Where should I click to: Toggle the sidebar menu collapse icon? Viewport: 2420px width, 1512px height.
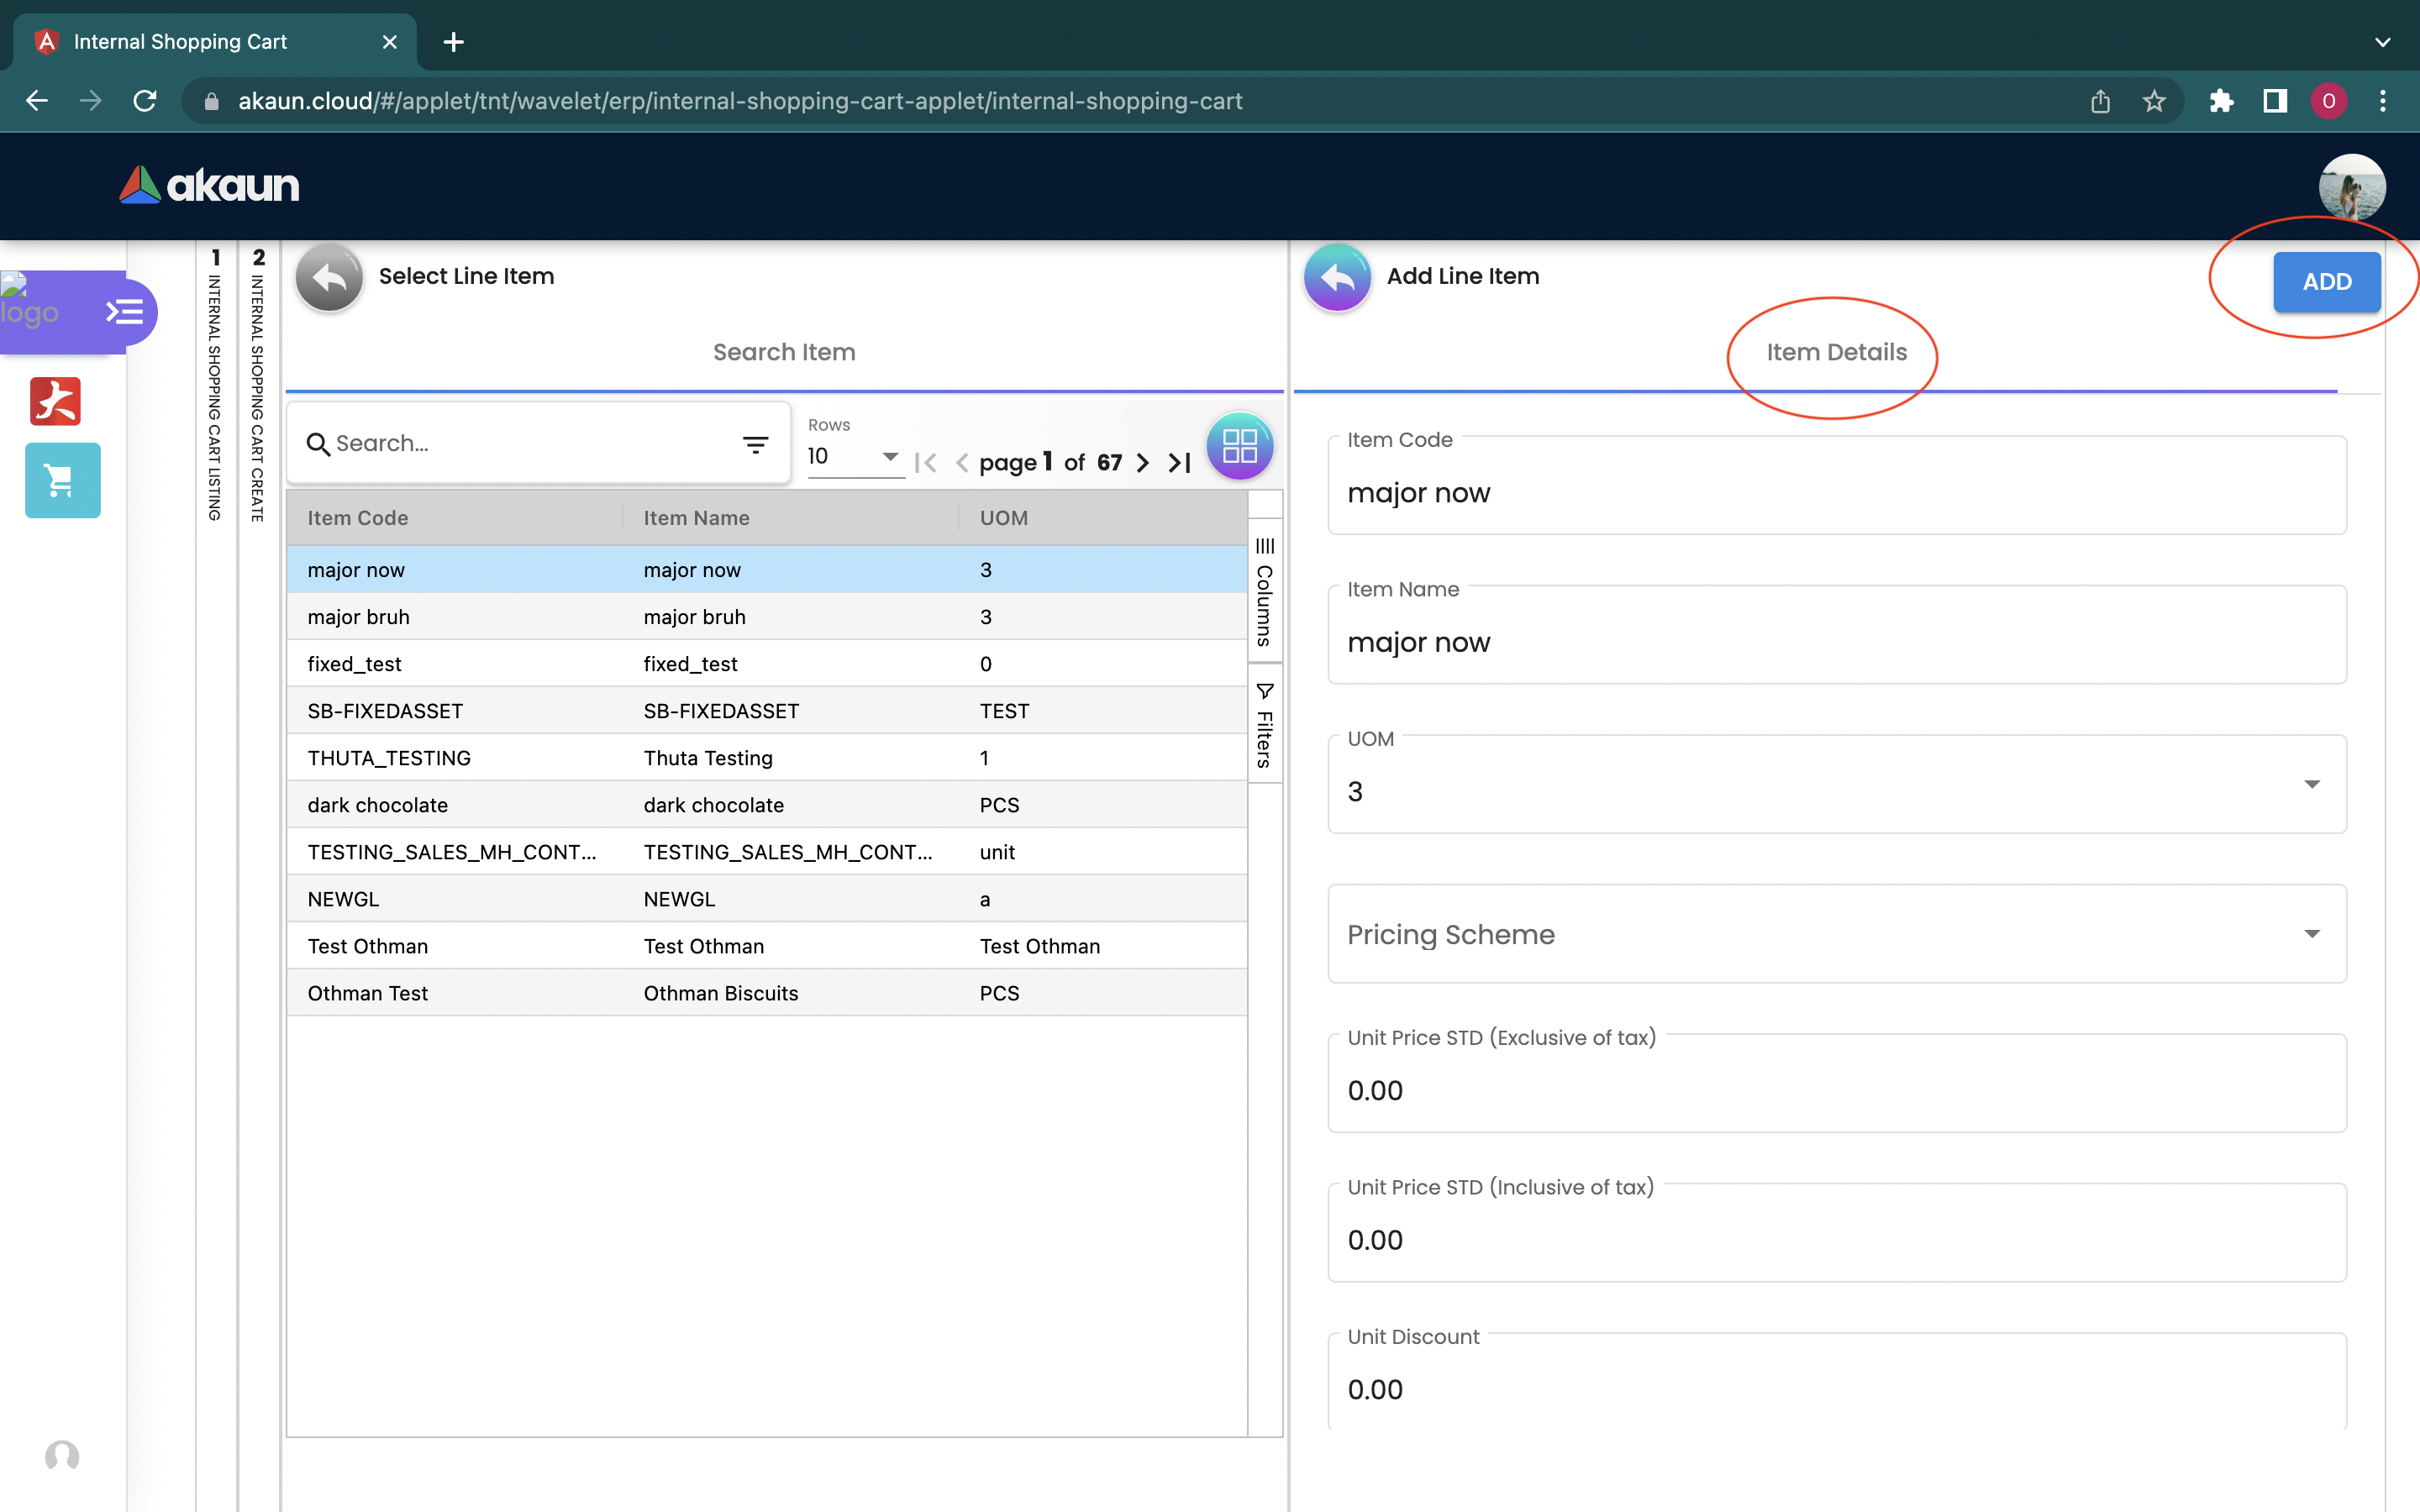pos(125,312)
